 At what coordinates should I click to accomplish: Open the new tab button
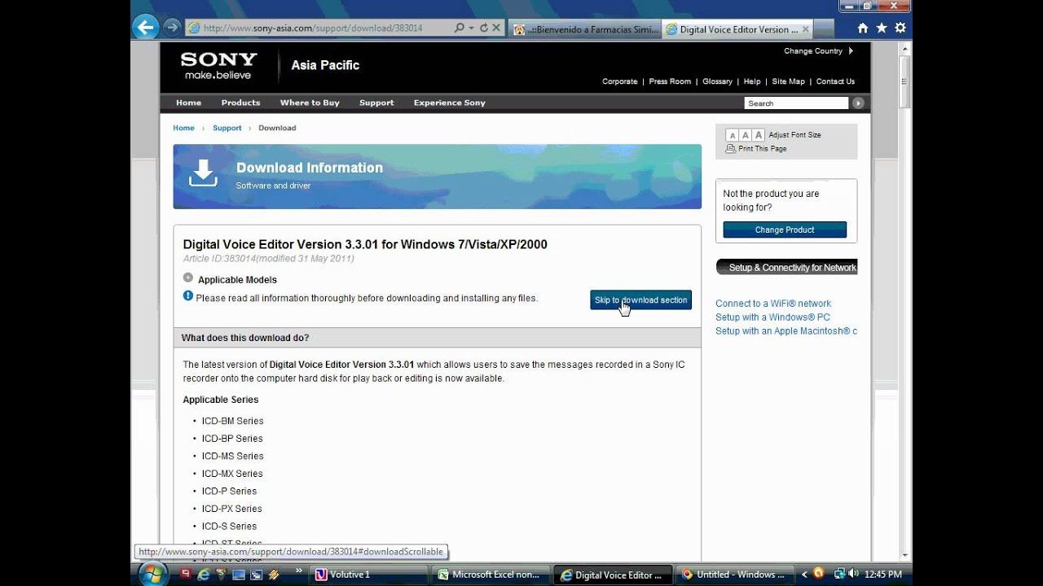[825, 29]
